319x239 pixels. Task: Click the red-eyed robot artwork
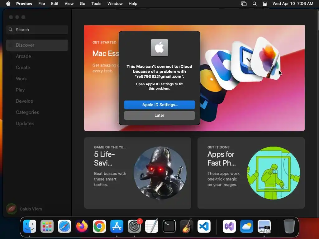tap(160, 173)
